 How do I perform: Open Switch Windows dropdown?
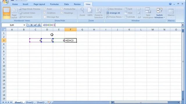(x=160, y=13)
